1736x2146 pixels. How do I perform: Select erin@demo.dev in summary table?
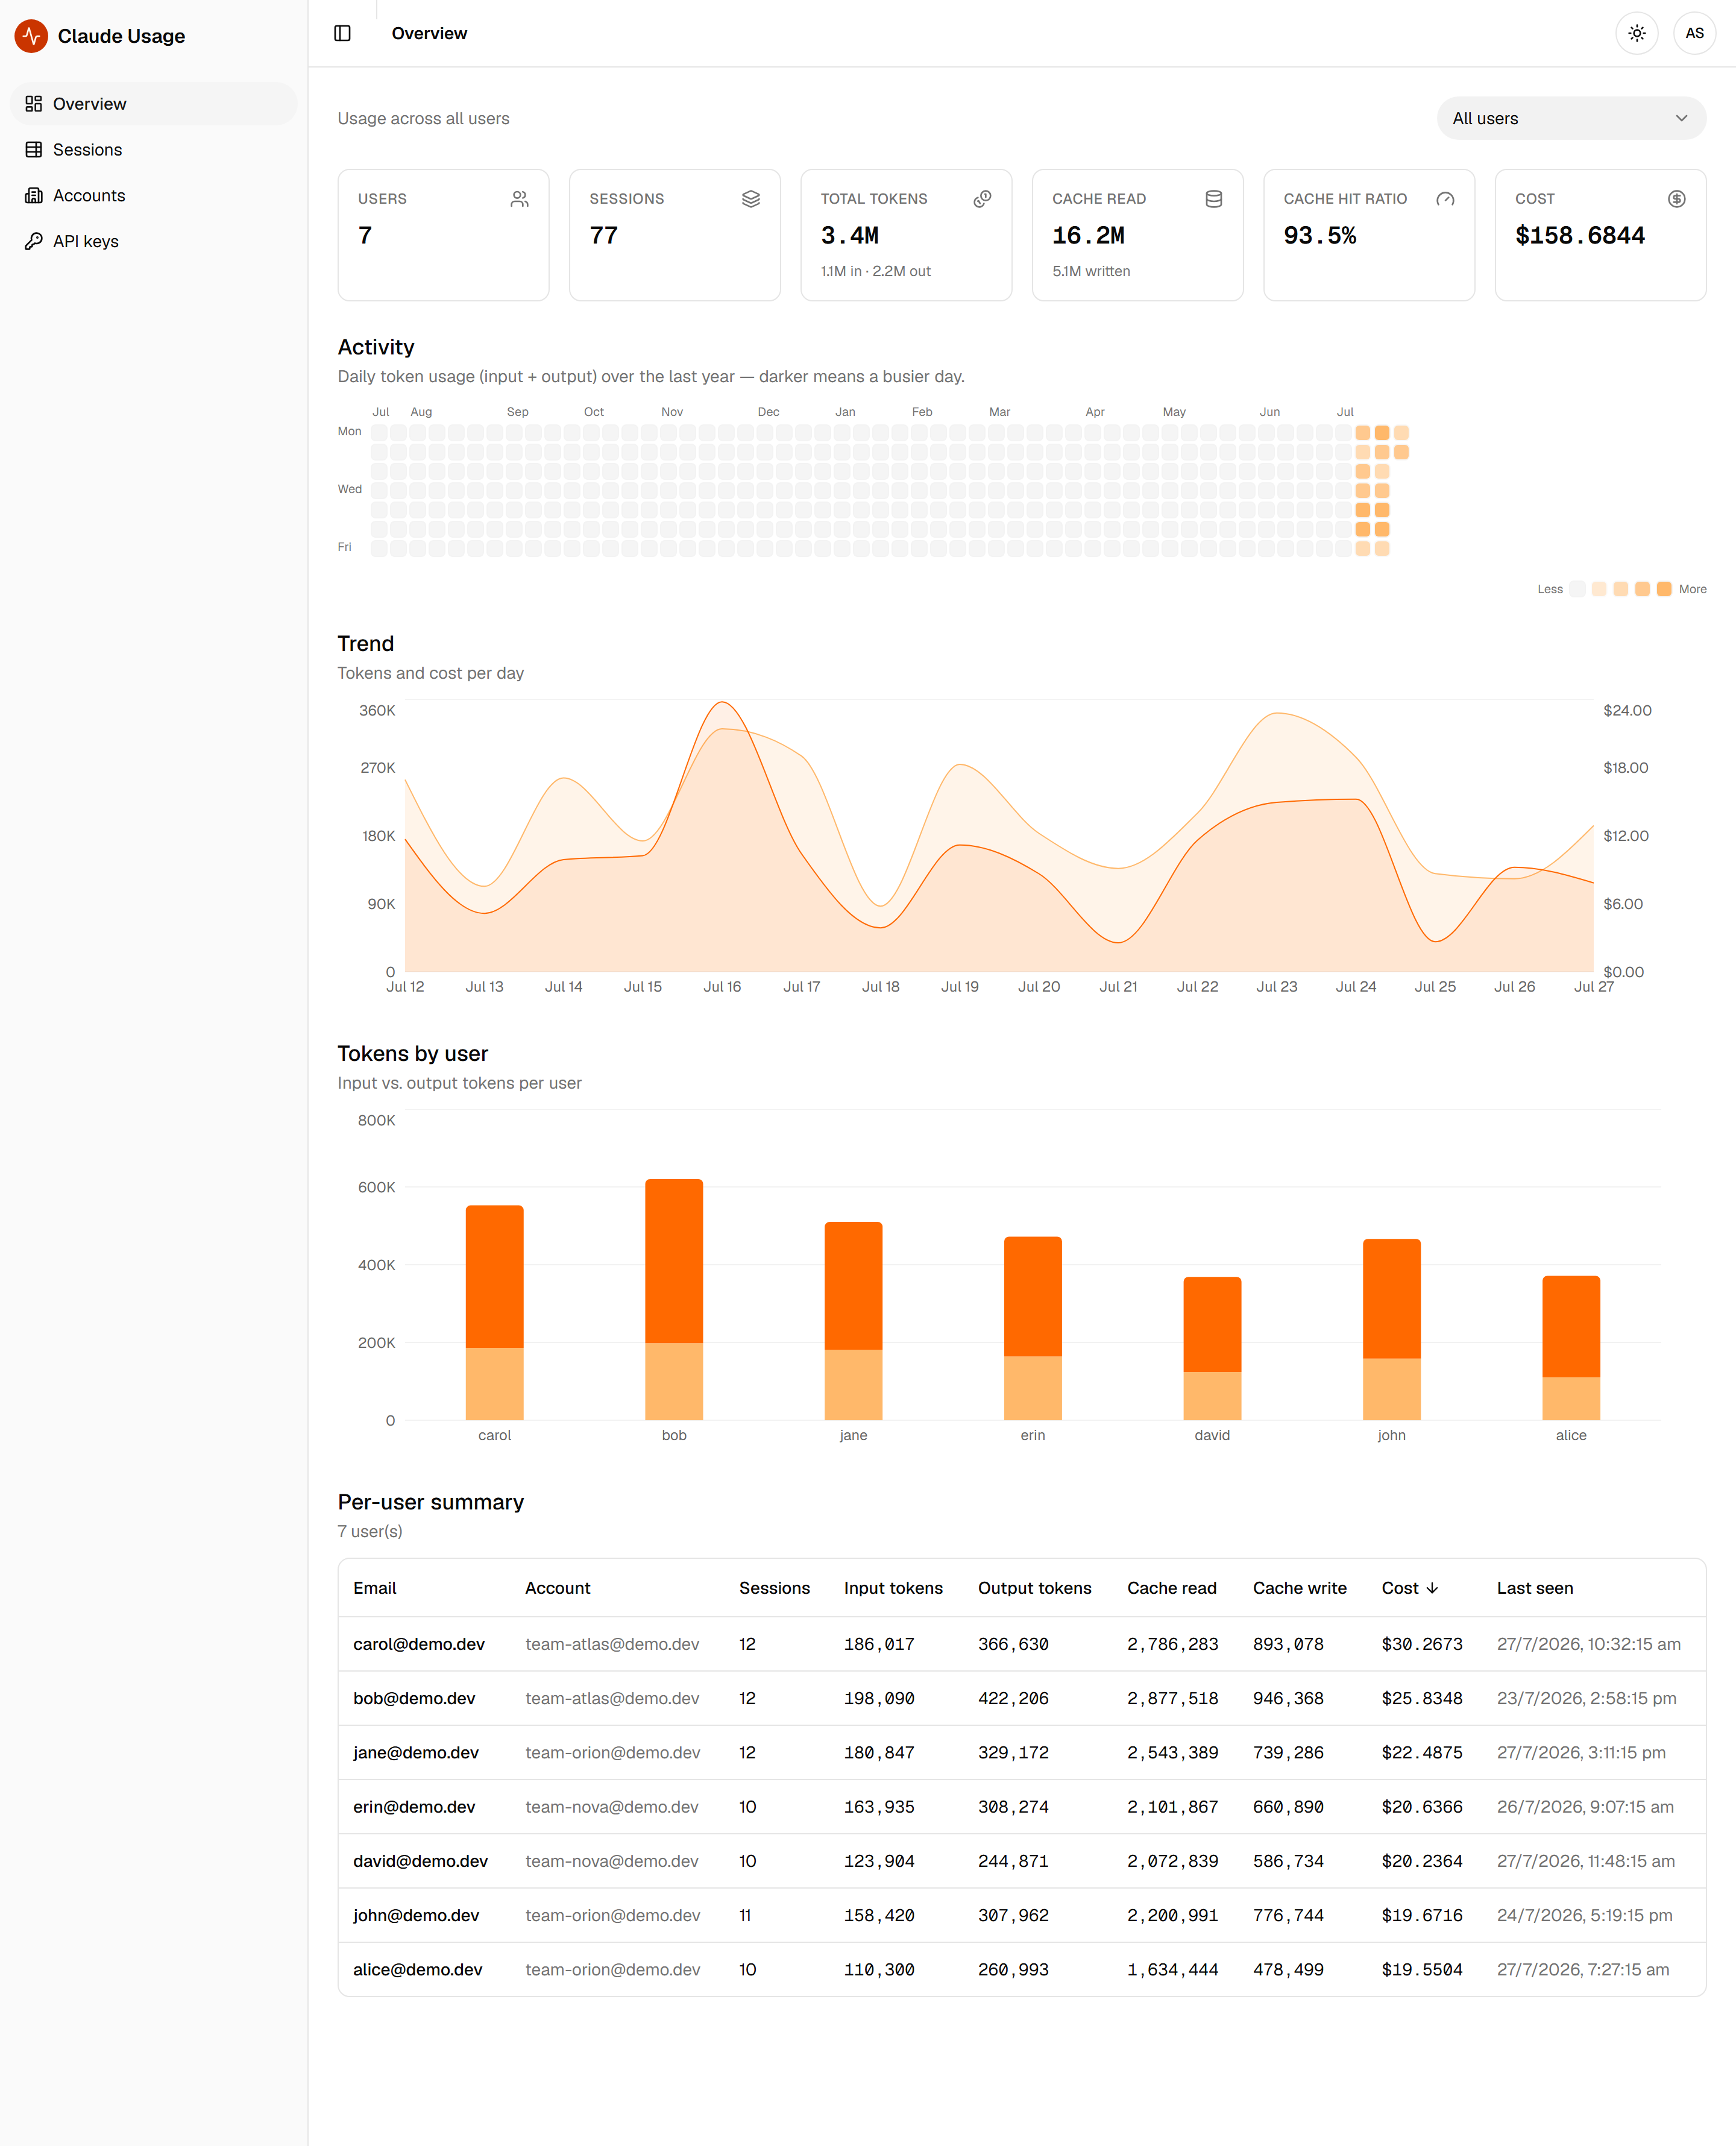pos(414,1807)
